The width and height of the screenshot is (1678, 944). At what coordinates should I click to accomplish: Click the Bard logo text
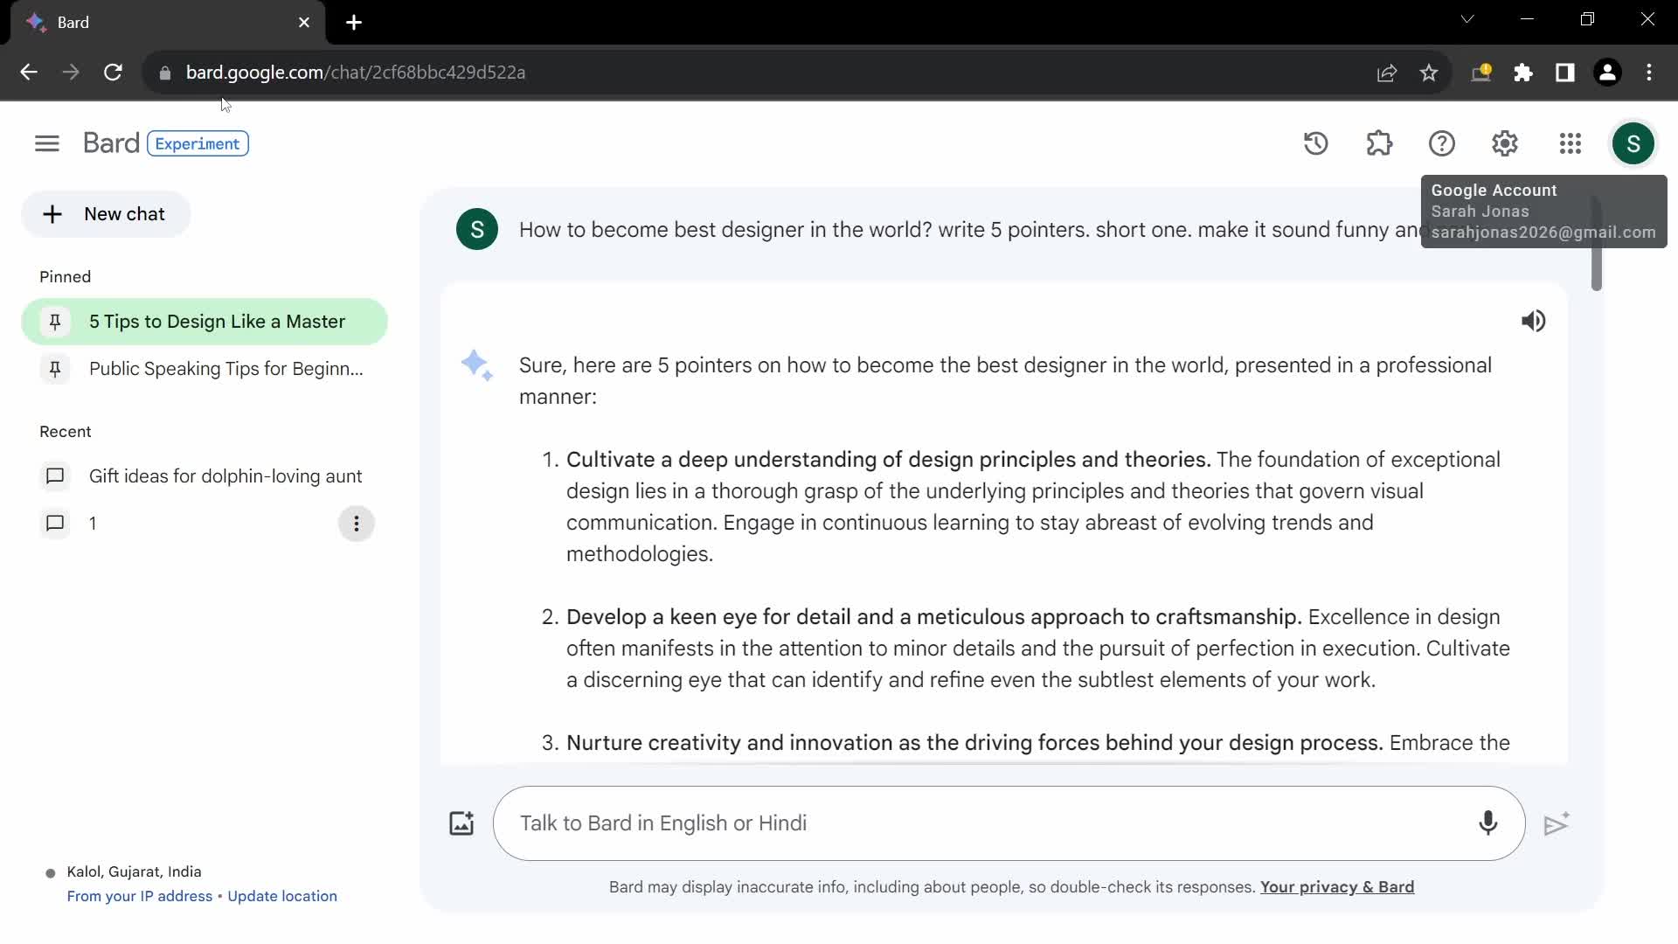pyautogui.click(x=111, y=143)
